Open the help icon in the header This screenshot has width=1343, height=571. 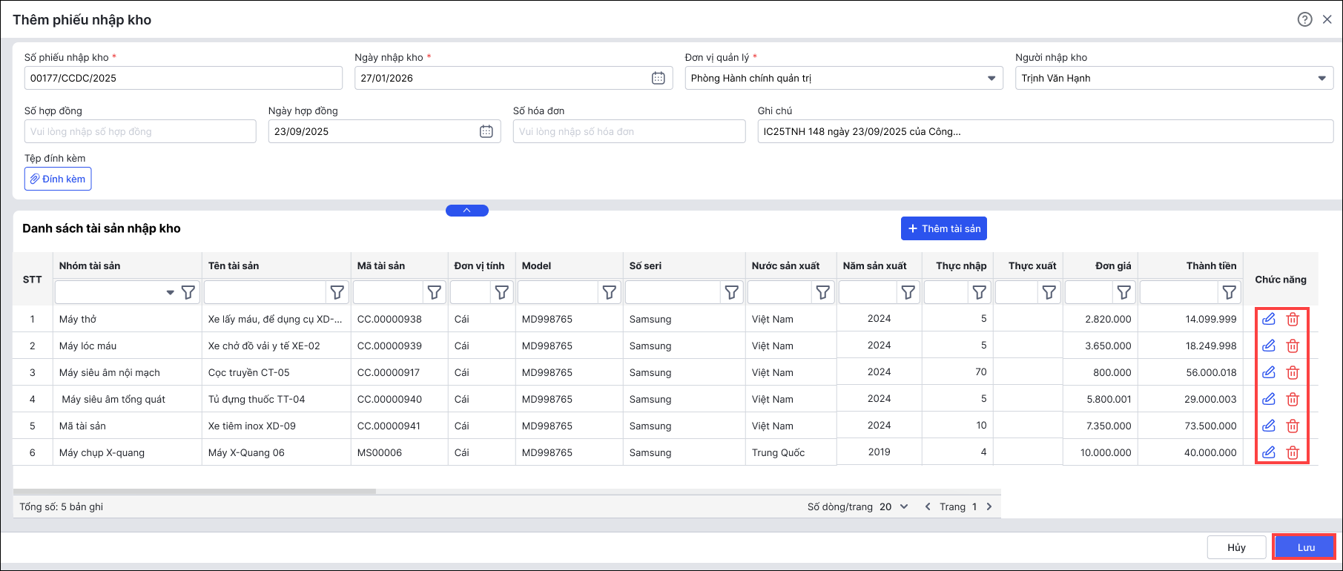[1304, 19]
